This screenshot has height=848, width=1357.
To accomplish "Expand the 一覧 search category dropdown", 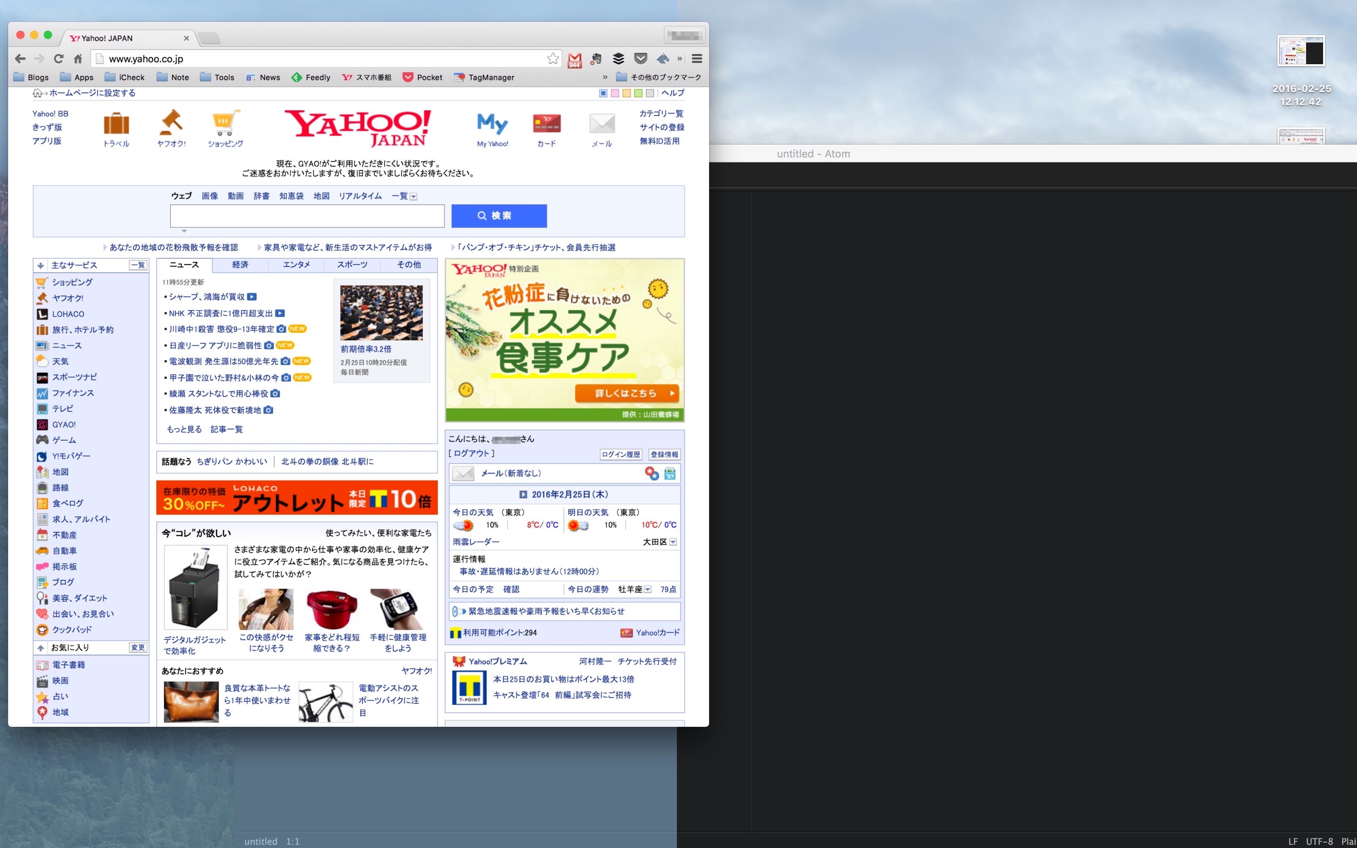I will [404, 196].
